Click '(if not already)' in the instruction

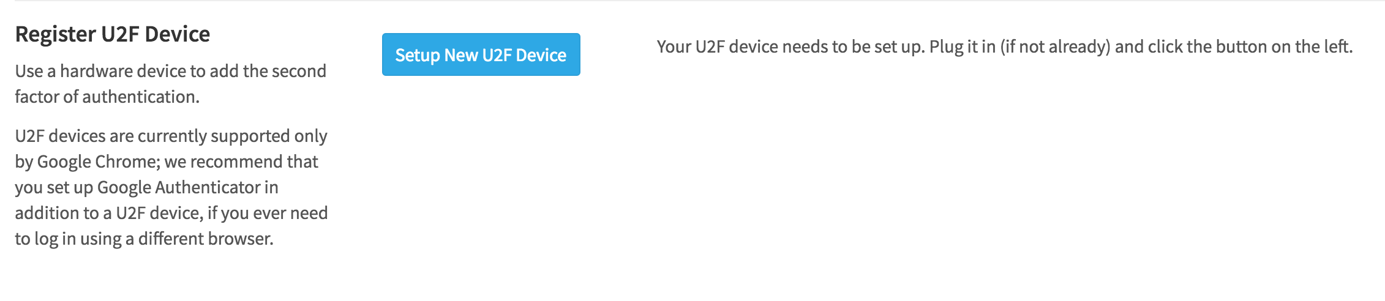(x=1055, y=47)
